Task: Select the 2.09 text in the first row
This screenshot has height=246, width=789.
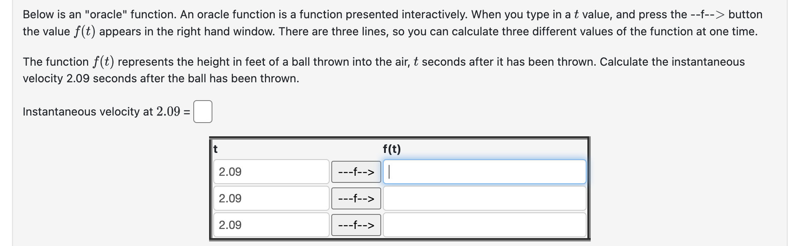Action: click(230, 172)
